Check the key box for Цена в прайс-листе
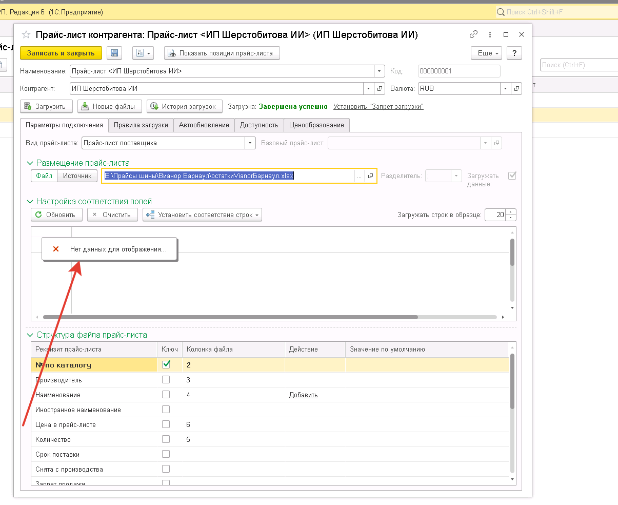Viewport: 618px width, 505px height. (x=166, y=424)
